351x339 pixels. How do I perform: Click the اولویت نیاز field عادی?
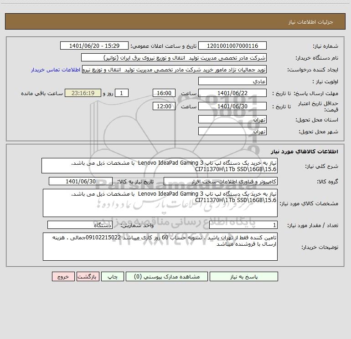232,81
